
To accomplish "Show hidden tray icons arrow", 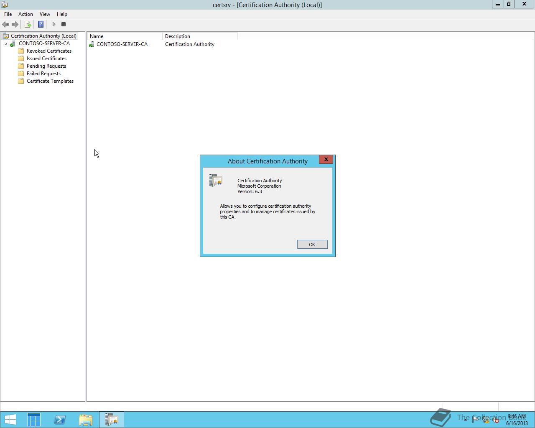I will coord(465,420).
